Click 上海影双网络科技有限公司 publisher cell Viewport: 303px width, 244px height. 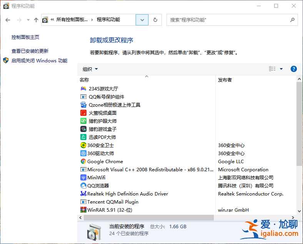click(x=246, y=177)
